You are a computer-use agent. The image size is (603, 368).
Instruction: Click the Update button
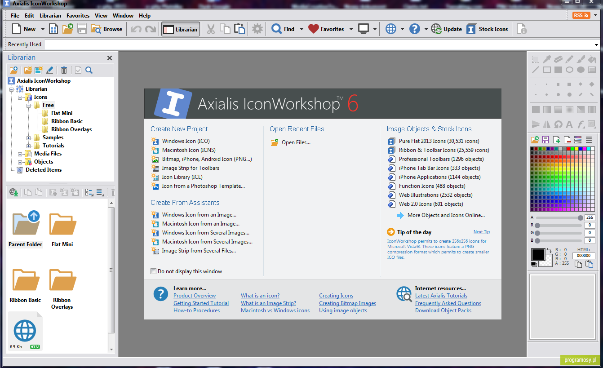tap(447, 29)
